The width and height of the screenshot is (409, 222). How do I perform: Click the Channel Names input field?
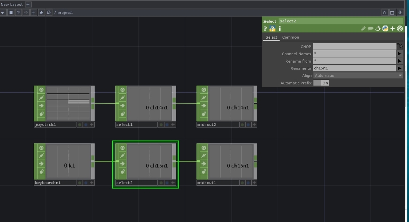(354, 54)
